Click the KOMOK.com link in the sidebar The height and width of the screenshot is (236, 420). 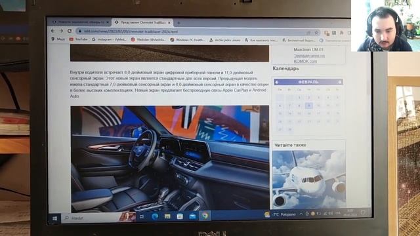click(305, 61)
